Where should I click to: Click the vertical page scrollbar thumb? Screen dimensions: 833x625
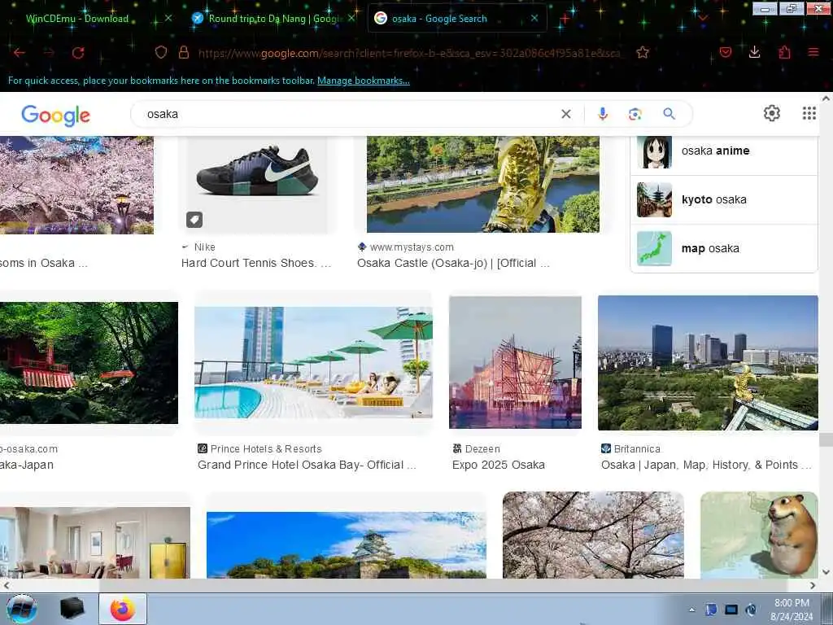(x=826, y=439)
